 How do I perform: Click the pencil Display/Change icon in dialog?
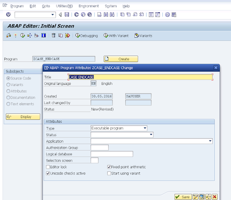click(x=195, y=197)
